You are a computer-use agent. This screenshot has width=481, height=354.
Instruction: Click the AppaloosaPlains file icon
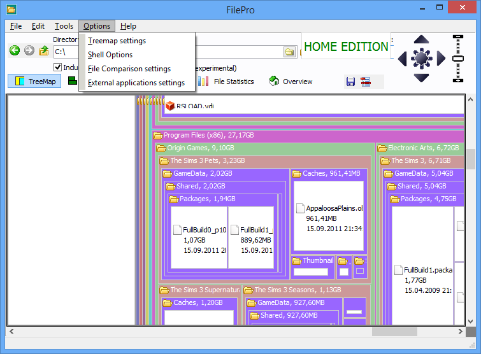coord(300,208)
